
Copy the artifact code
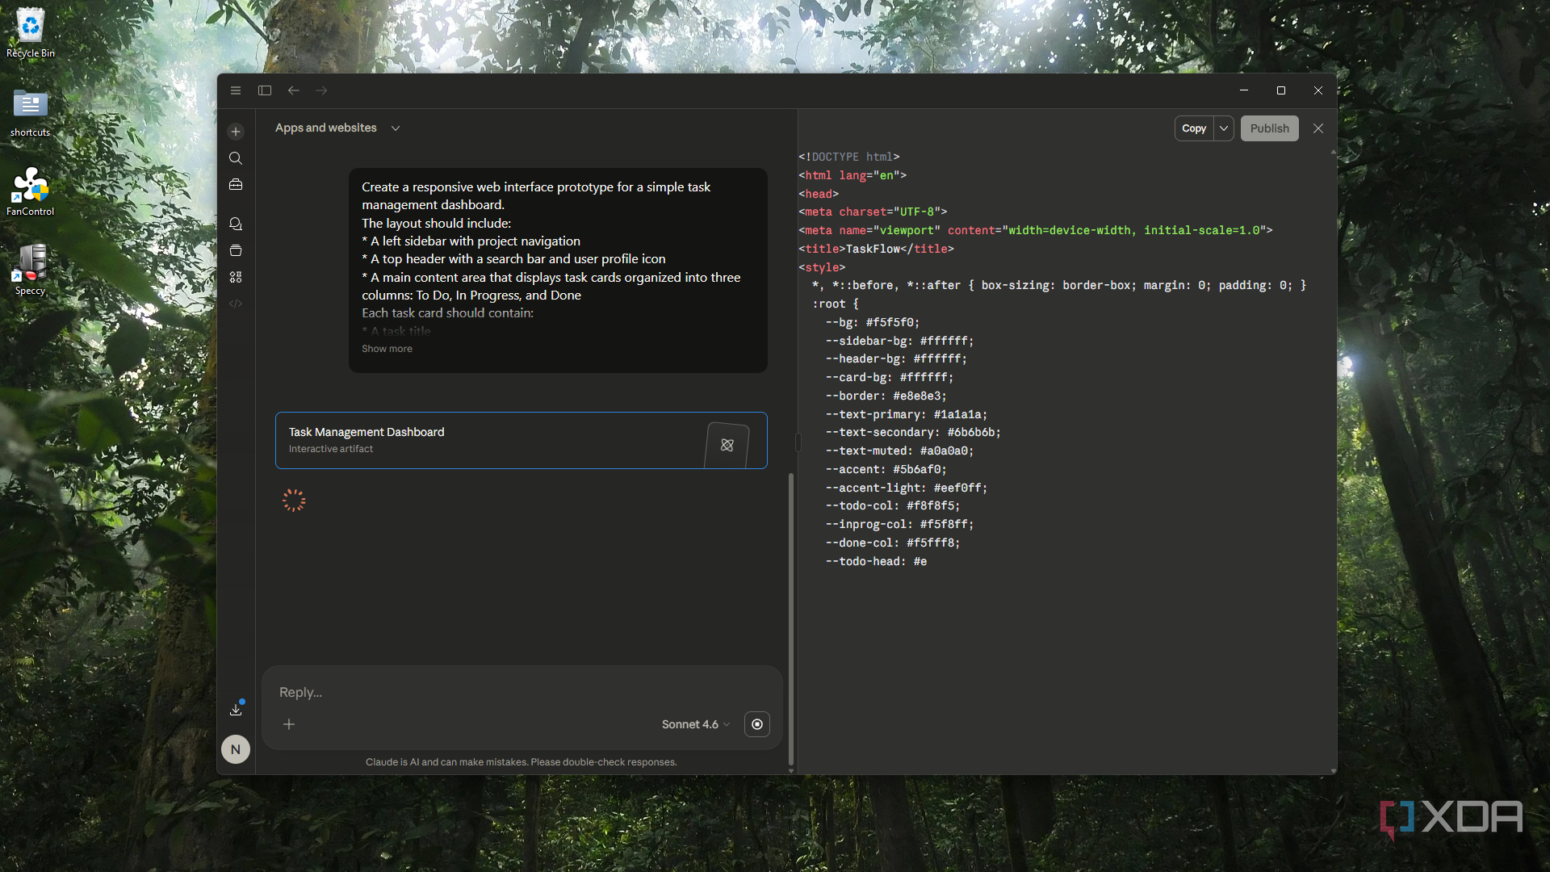(1194, 128)
